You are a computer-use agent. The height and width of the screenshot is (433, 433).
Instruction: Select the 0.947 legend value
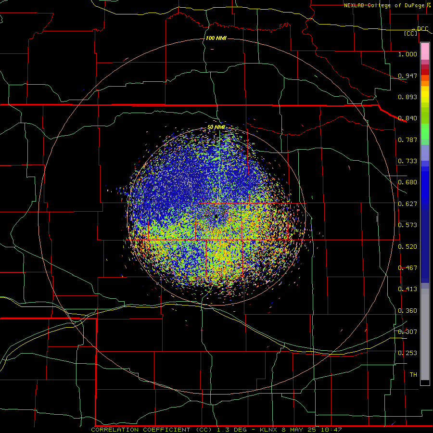408,76
